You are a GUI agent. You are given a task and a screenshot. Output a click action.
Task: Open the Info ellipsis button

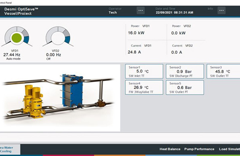pos(221,11)
